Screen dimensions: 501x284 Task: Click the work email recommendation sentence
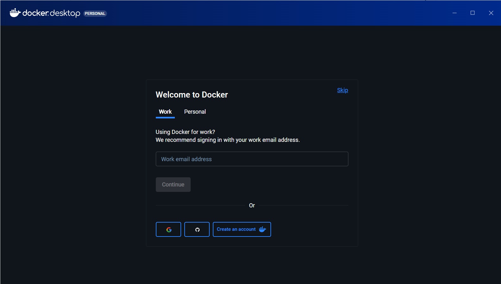(227, 140)
